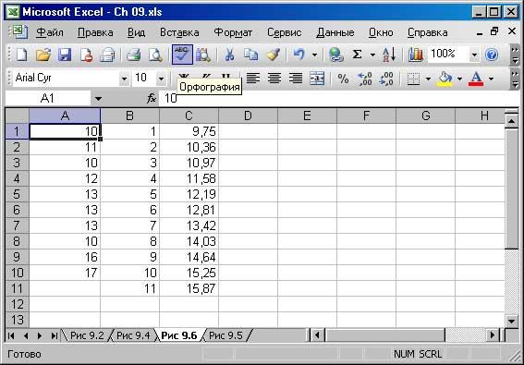Merge and center cells
This screenshot has height=365, width=524.
(317, 79)
